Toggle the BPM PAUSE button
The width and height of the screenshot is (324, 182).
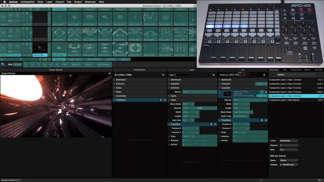pos(88,65)
